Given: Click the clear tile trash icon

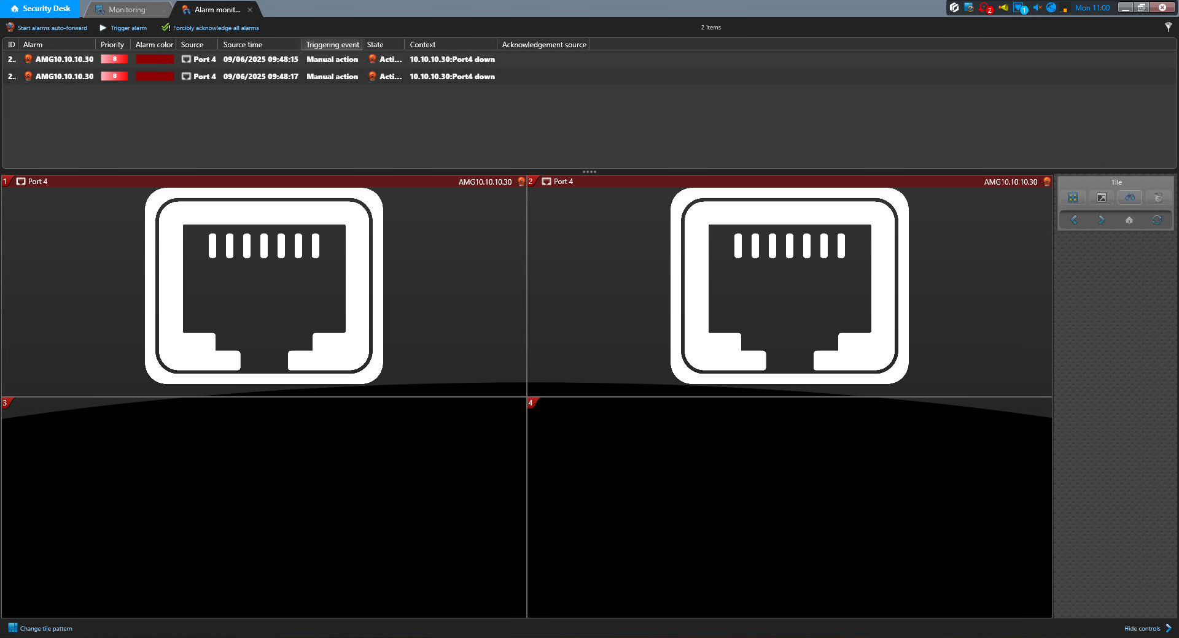Looking at the screenshot, I should [x=1158, y=198].
